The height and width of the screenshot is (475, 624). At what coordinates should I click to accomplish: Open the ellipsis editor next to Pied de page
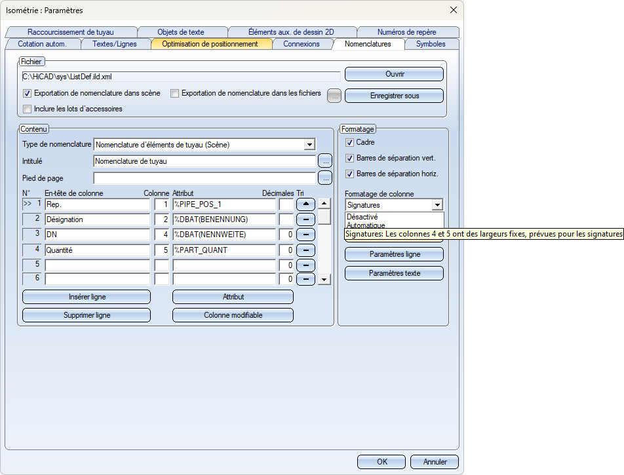pyautogui.click(x=325, y=178)
